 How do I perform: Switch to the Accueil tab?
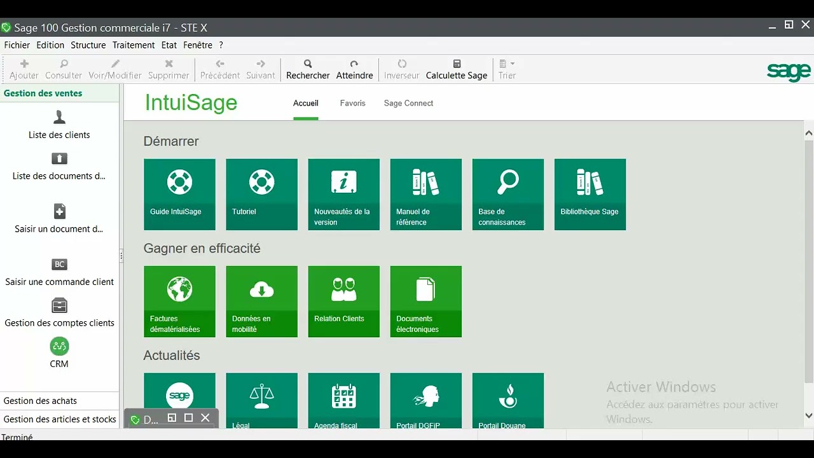306,103
